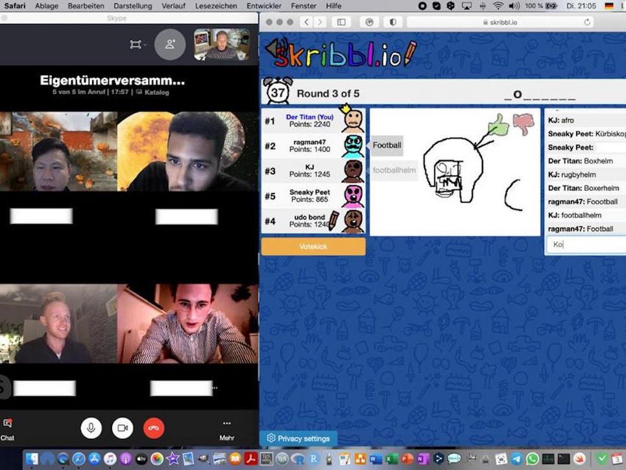Open the Ablage menu
This screenshot has height=470, width=626.
click(x=46, y=6)
